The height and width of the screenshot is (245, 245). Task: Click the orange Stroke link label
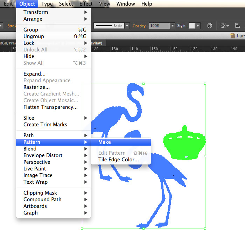click(12, 26)
